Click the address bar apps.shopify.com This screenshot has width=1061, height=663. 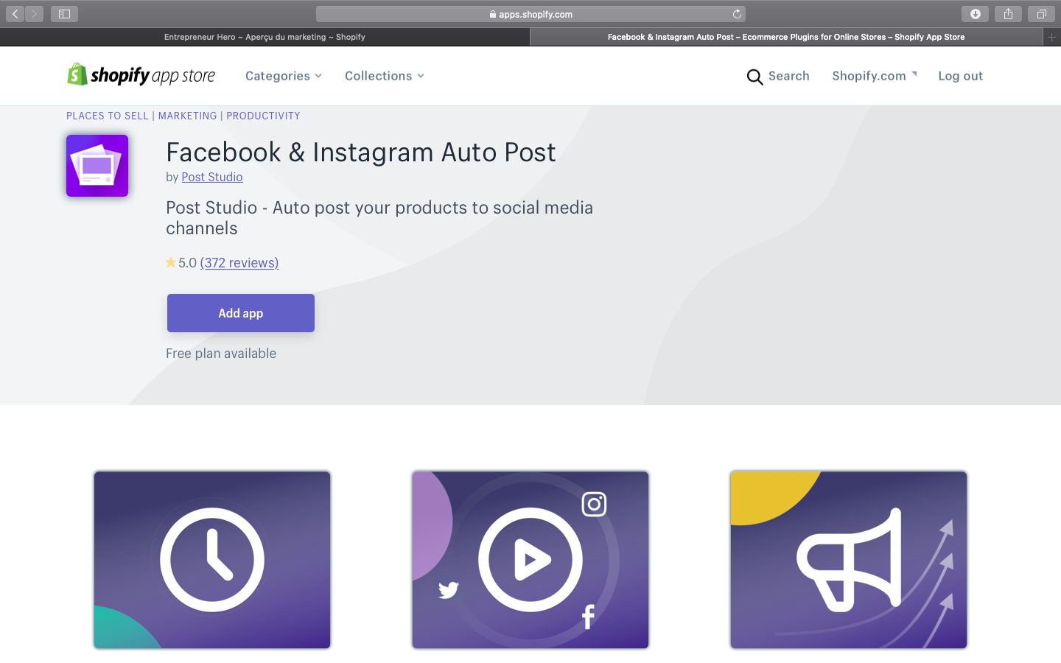[x=530, y=14]
